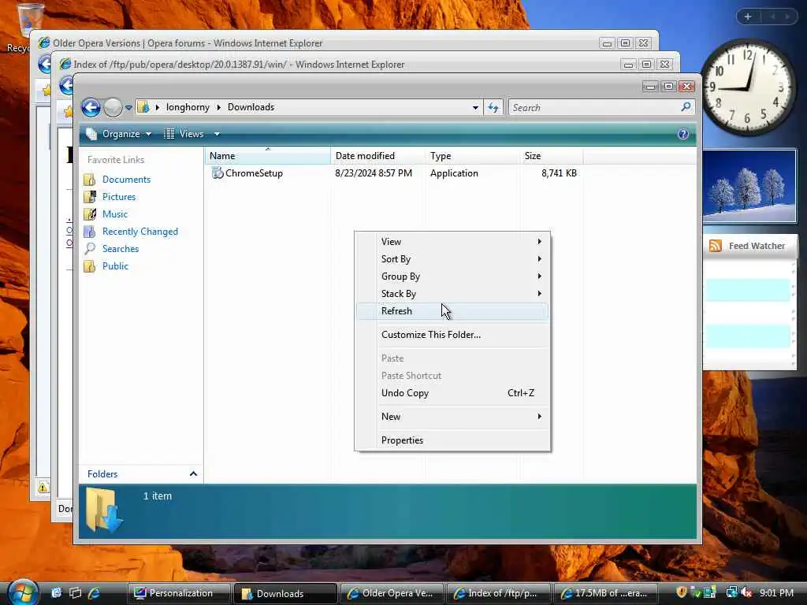Click the Explorer forward arrow button
The height and width of the screenshot is (605, 807).
113,107
